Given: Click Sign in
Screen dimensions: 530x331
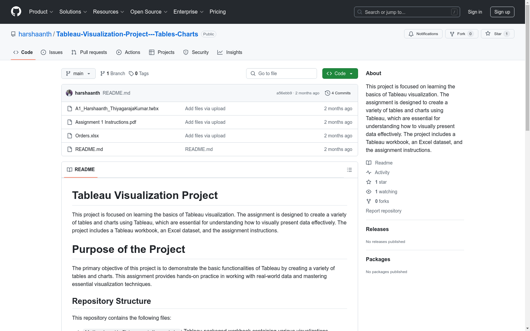Looking at the screenshot, I should (475, 12).
